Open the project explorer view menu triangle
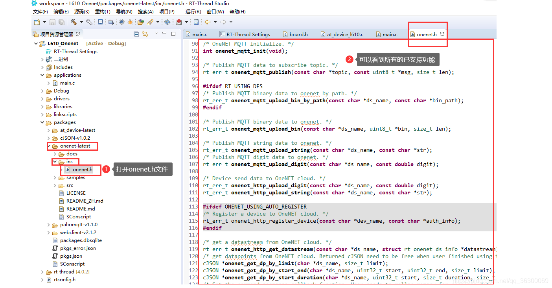The height and width of the screenshot is (288, 552). (x=156, y=33)
